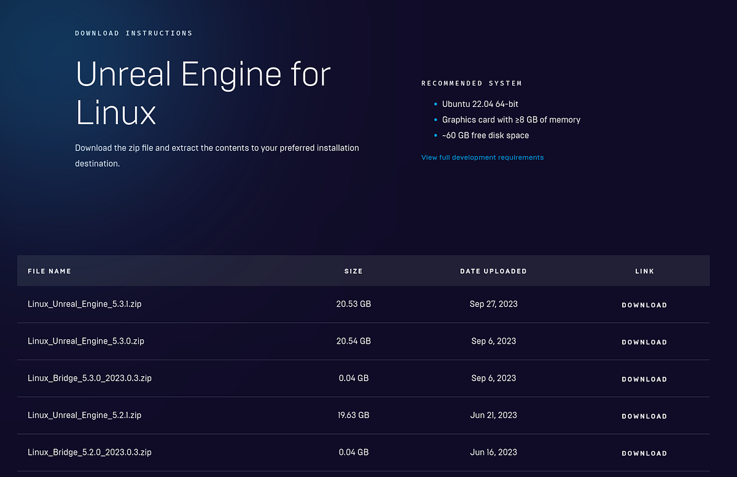Click the FILE NAME column header

coord(50,271)
